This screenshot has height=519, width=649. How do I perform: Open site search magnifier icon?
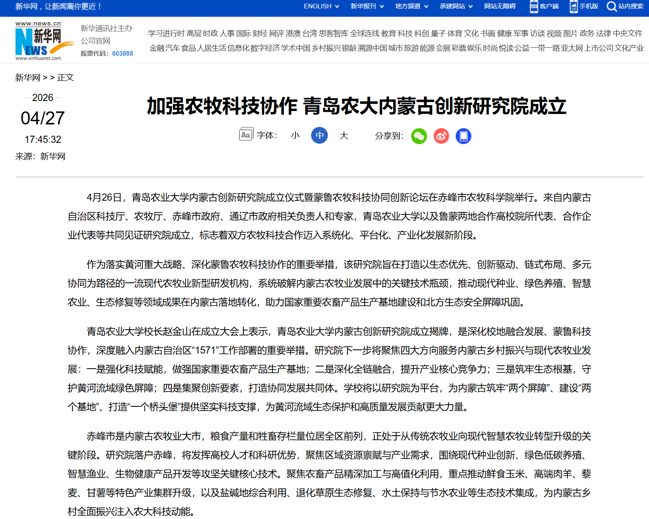tap(611, 6)
